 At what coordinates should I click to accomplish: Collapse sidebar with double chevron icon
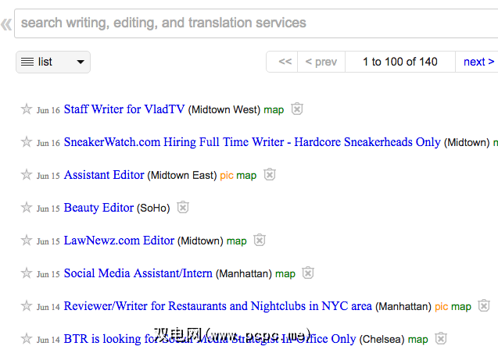tap(6, 24)
